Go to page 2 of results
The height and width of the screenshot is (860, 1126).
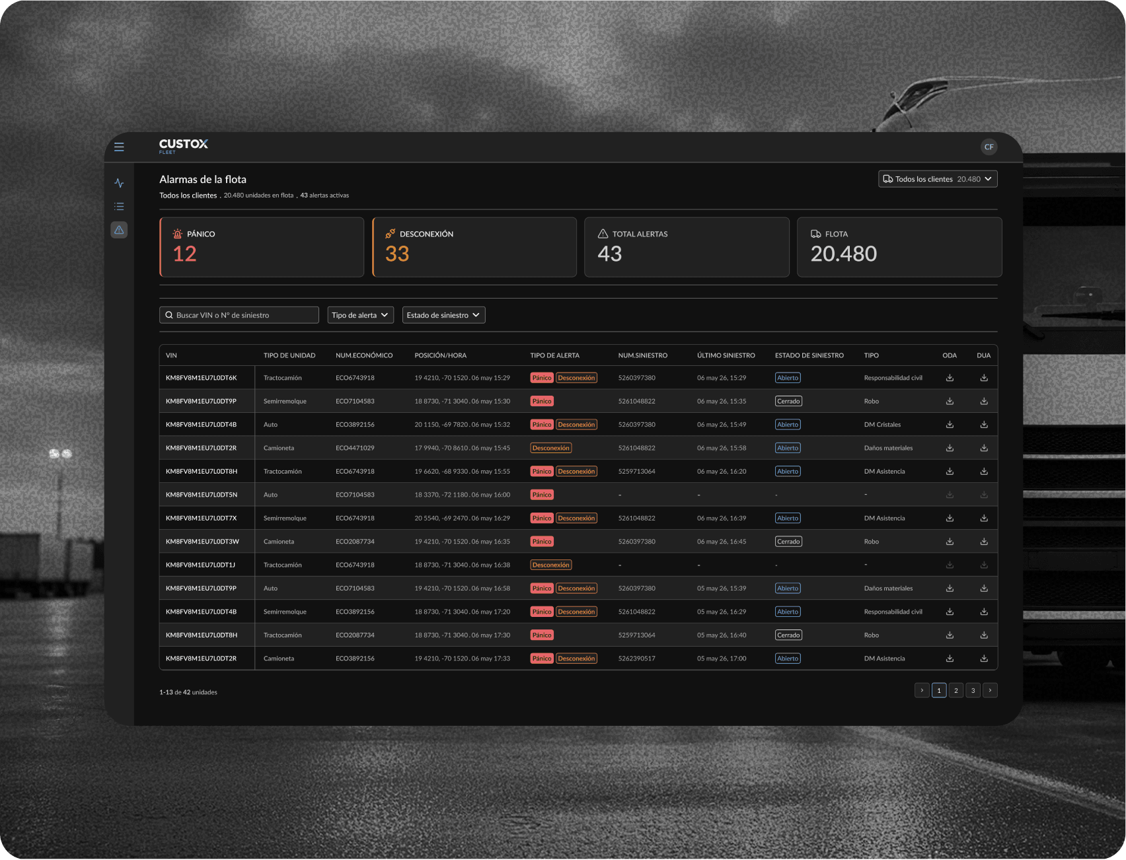956,690
